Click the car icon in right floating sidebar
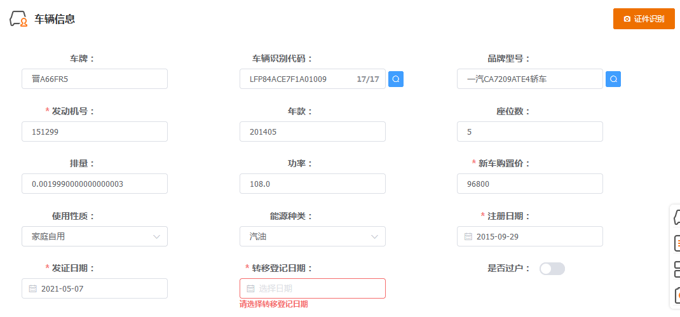The height and width of the screenshot is (317, 680). click(676, 217)
